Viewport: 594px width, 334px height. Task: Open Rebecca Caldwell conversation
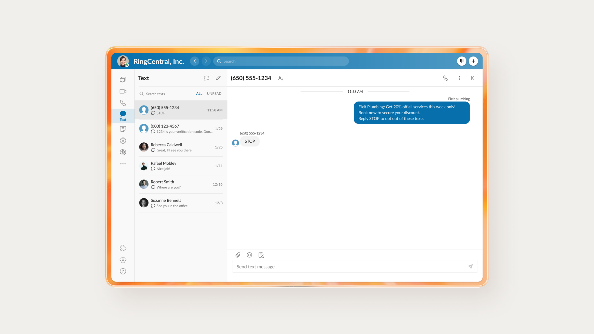(181, 147)
